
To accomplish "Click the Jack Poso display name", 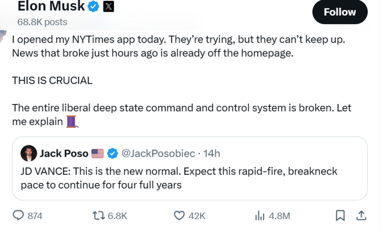I will 63,153.
